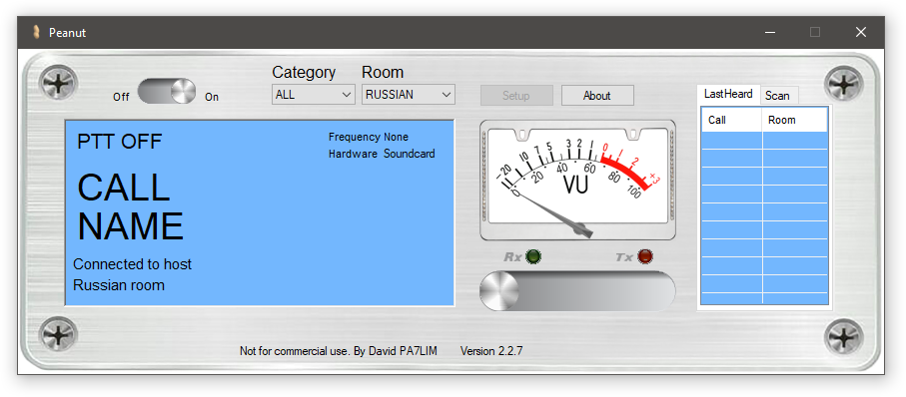The width and height of the screenshot is (906, 397).
Task: Click the Peanut app icon in title bar
Action: (36, 32)
